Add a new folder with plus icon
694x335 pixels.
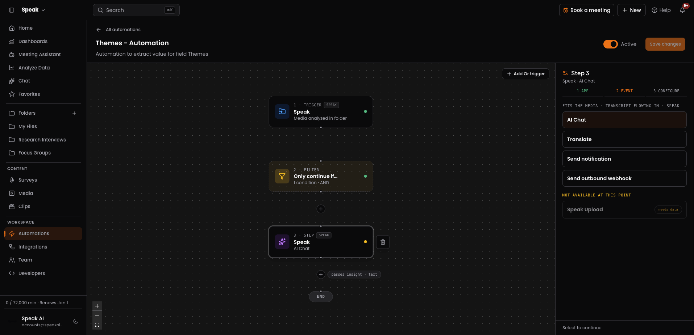[x=74, y=113]
